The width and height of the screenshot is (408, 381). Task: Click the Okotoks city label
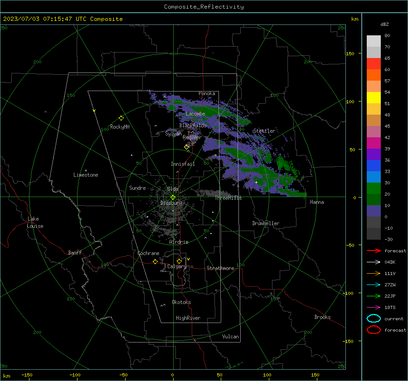(181, 302)
